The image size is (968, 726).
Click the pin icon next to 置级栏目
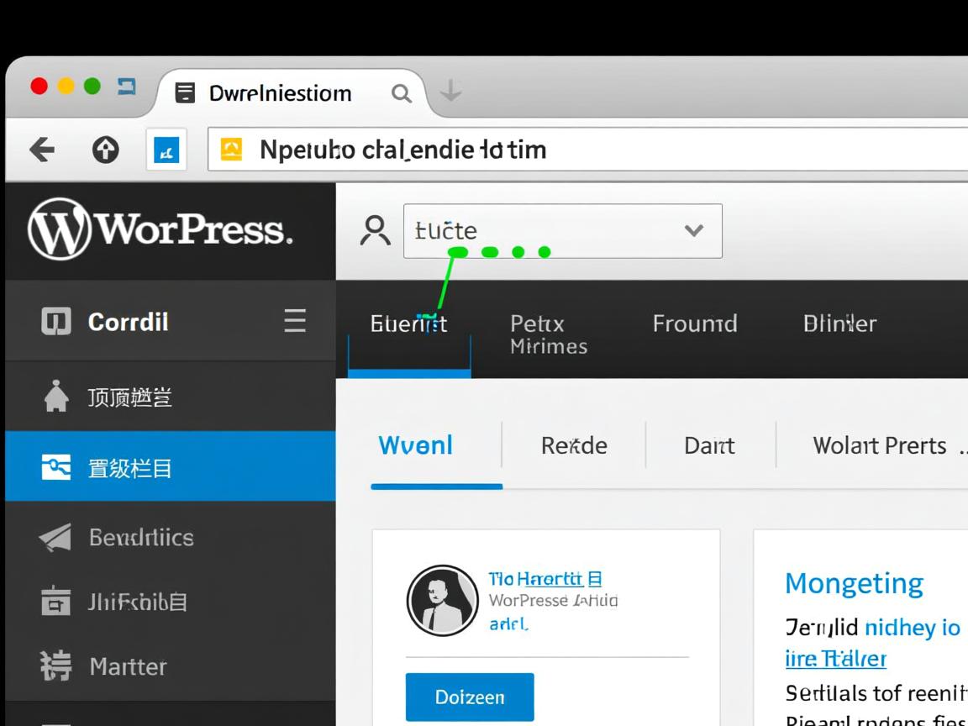pyautogui.click(x=55, y=466)
